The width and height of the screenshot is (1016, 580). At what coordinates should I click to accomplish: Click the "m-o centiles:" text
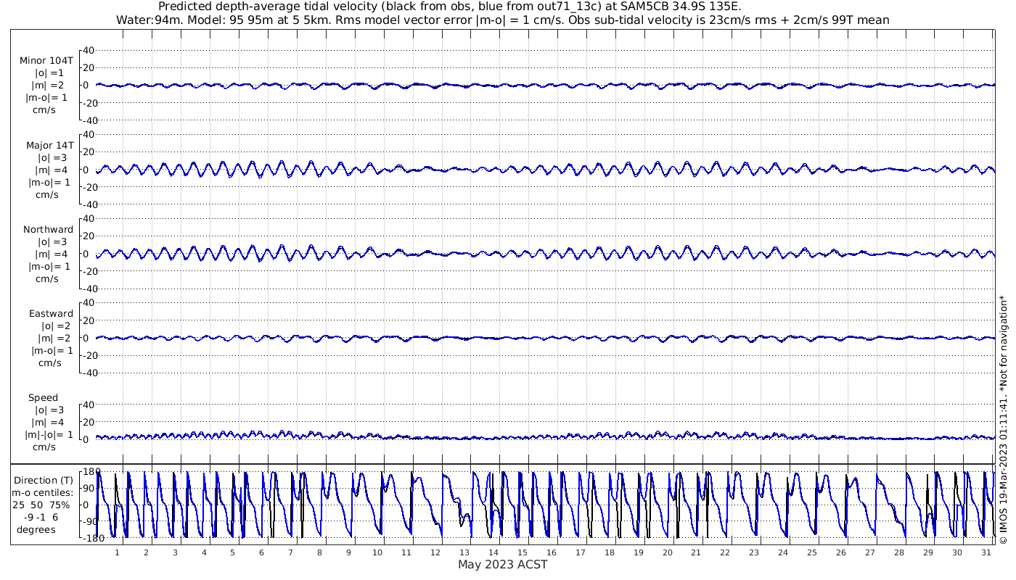42,492
